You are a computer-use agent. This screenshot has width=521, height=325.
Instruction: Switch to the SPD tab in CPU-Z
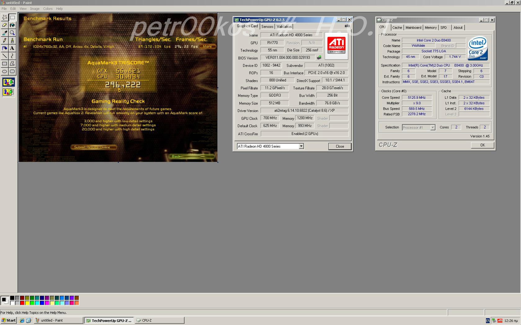coord(443,28)
